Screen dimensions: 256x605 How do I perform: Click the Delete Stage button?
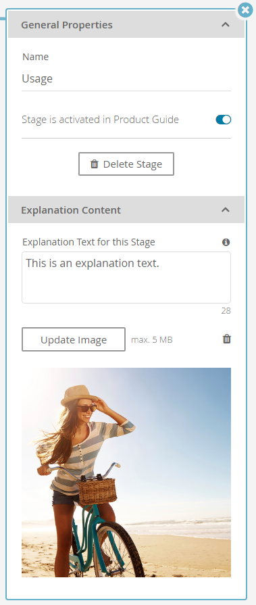(x=126, y=164)
